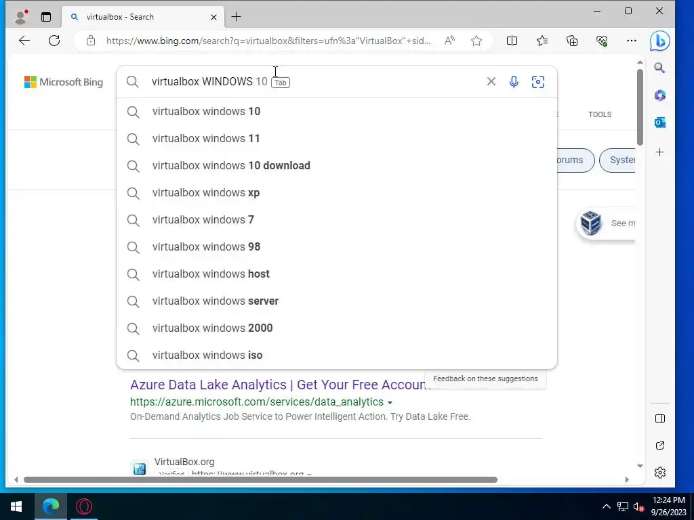Viewport: 694px width, 520px height.
Task: Open Browser essentials heart icon
Action: [x=602, y=41]
